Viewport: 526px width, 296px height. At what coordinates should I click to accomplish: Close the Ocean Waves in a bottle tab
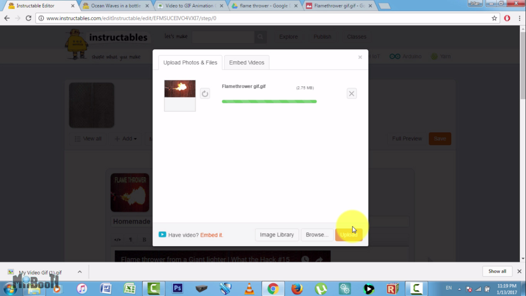(147, 6)
